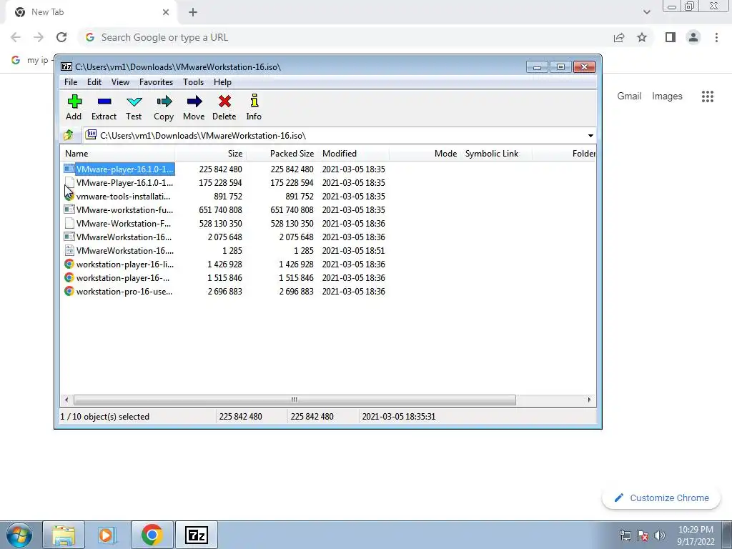Open Chrome side panel icon
This screenshot has height=549, width=732.
click(671, 37)
